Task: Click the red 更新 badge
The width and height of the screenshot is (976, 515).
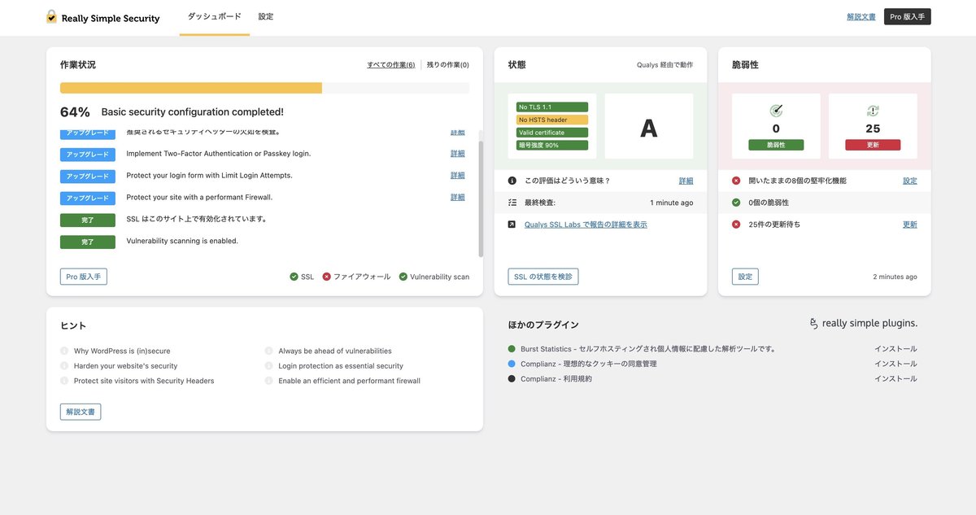Action: click(873, 145)
